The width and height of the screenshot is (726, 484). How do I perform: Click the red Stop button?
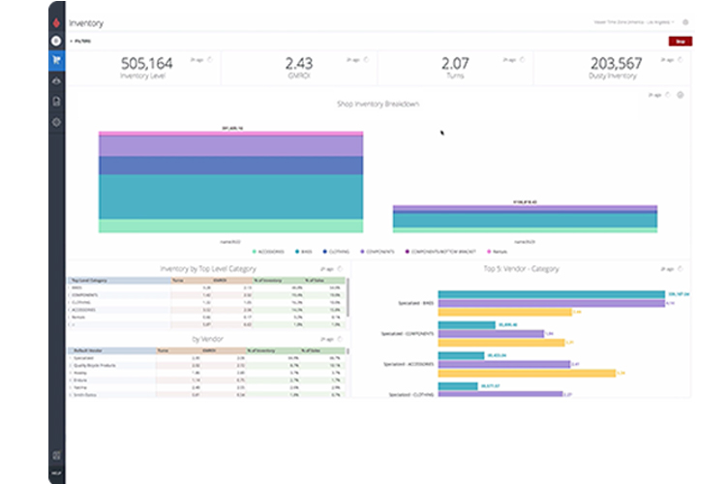point(680,42)
